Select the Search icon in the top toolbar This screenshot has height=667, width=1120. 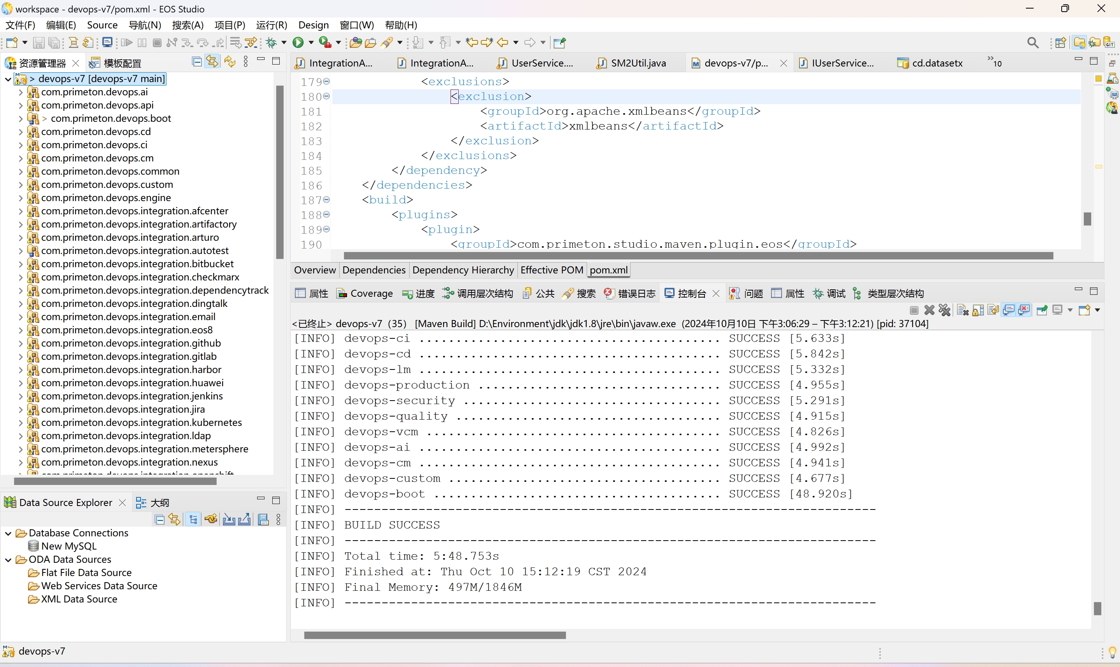(x=1032, y=43)
